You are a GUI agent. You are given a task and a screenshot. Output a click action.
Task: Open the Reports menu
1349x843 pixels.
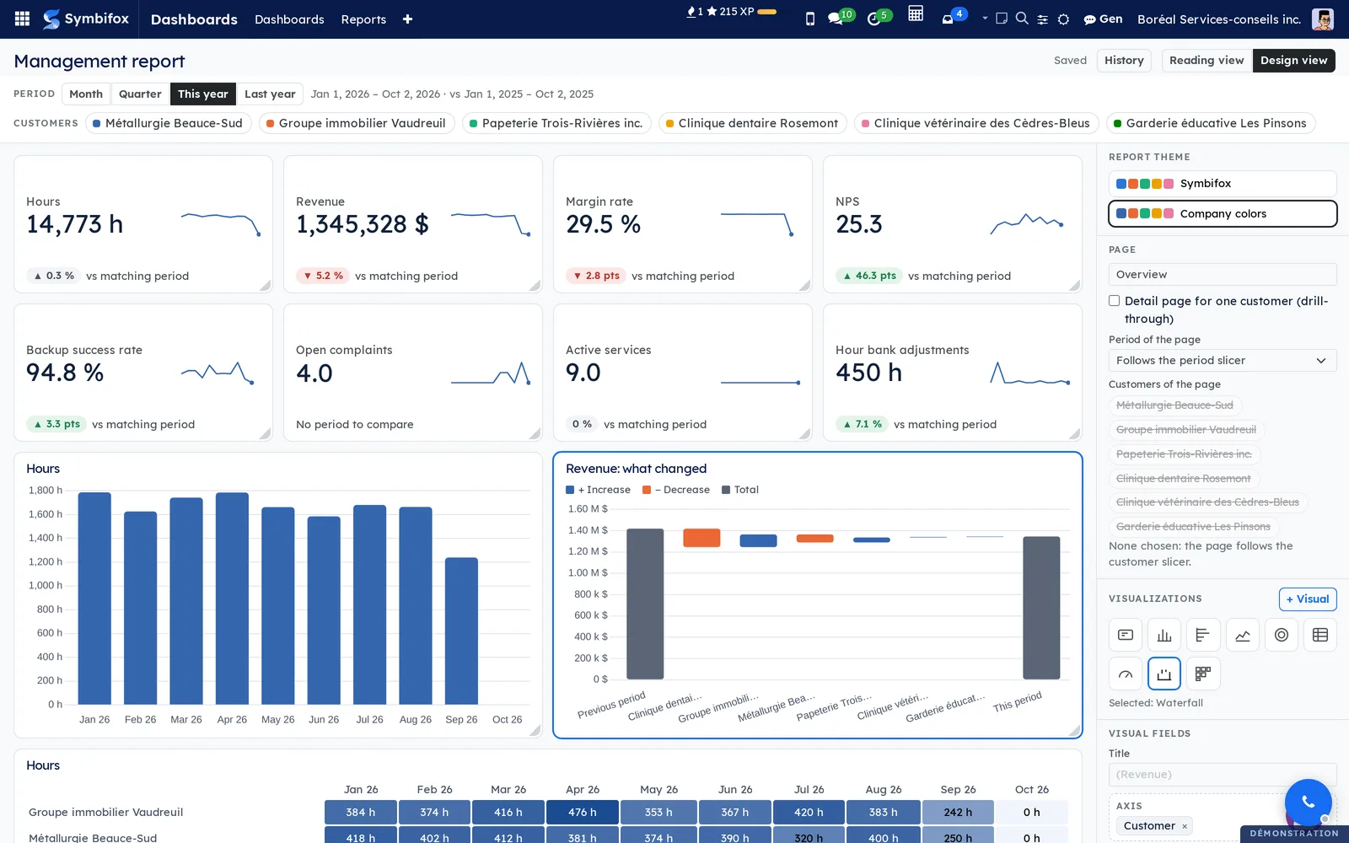coord(363,19)
